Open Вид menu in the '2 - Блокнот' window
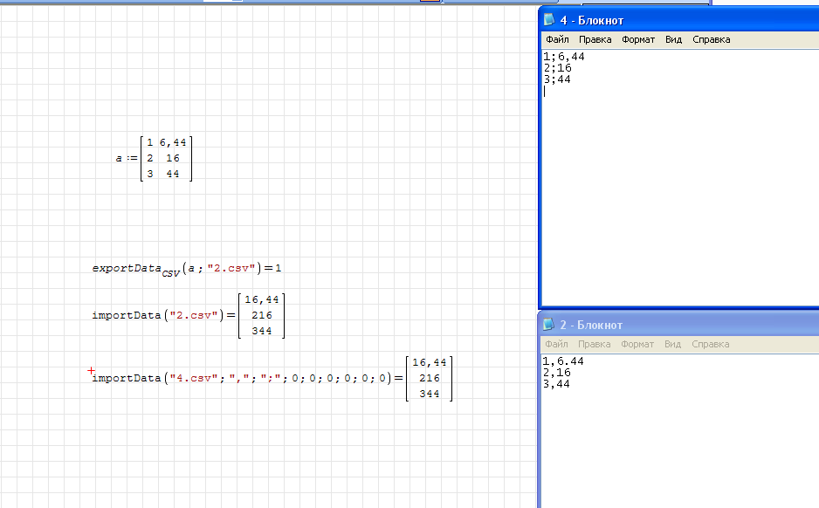This screenshot has height=508, width=819. click(x=673, y=344)
